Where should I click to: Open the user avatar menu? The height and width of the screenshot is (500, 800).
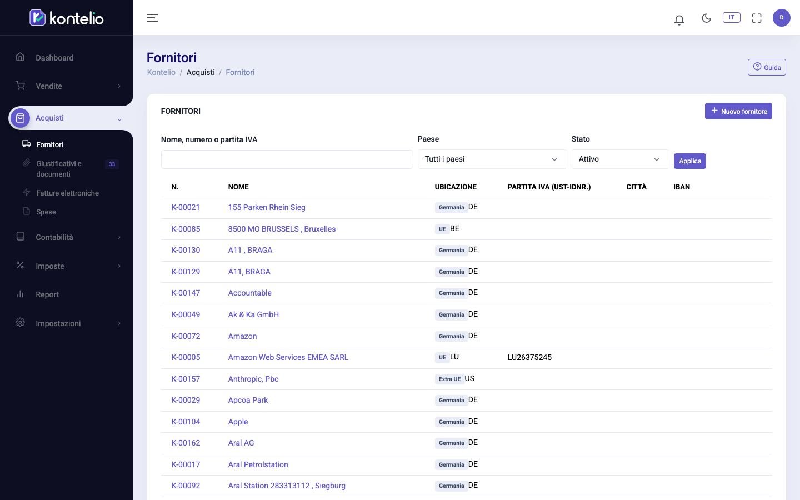click(782, 18)
